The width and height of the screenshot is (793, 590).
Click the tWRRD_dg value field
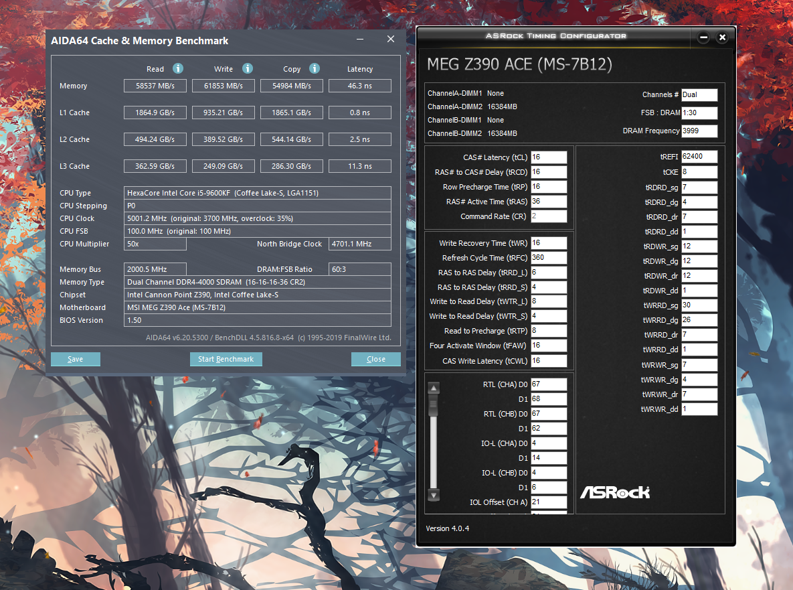(x=699, y=320)
